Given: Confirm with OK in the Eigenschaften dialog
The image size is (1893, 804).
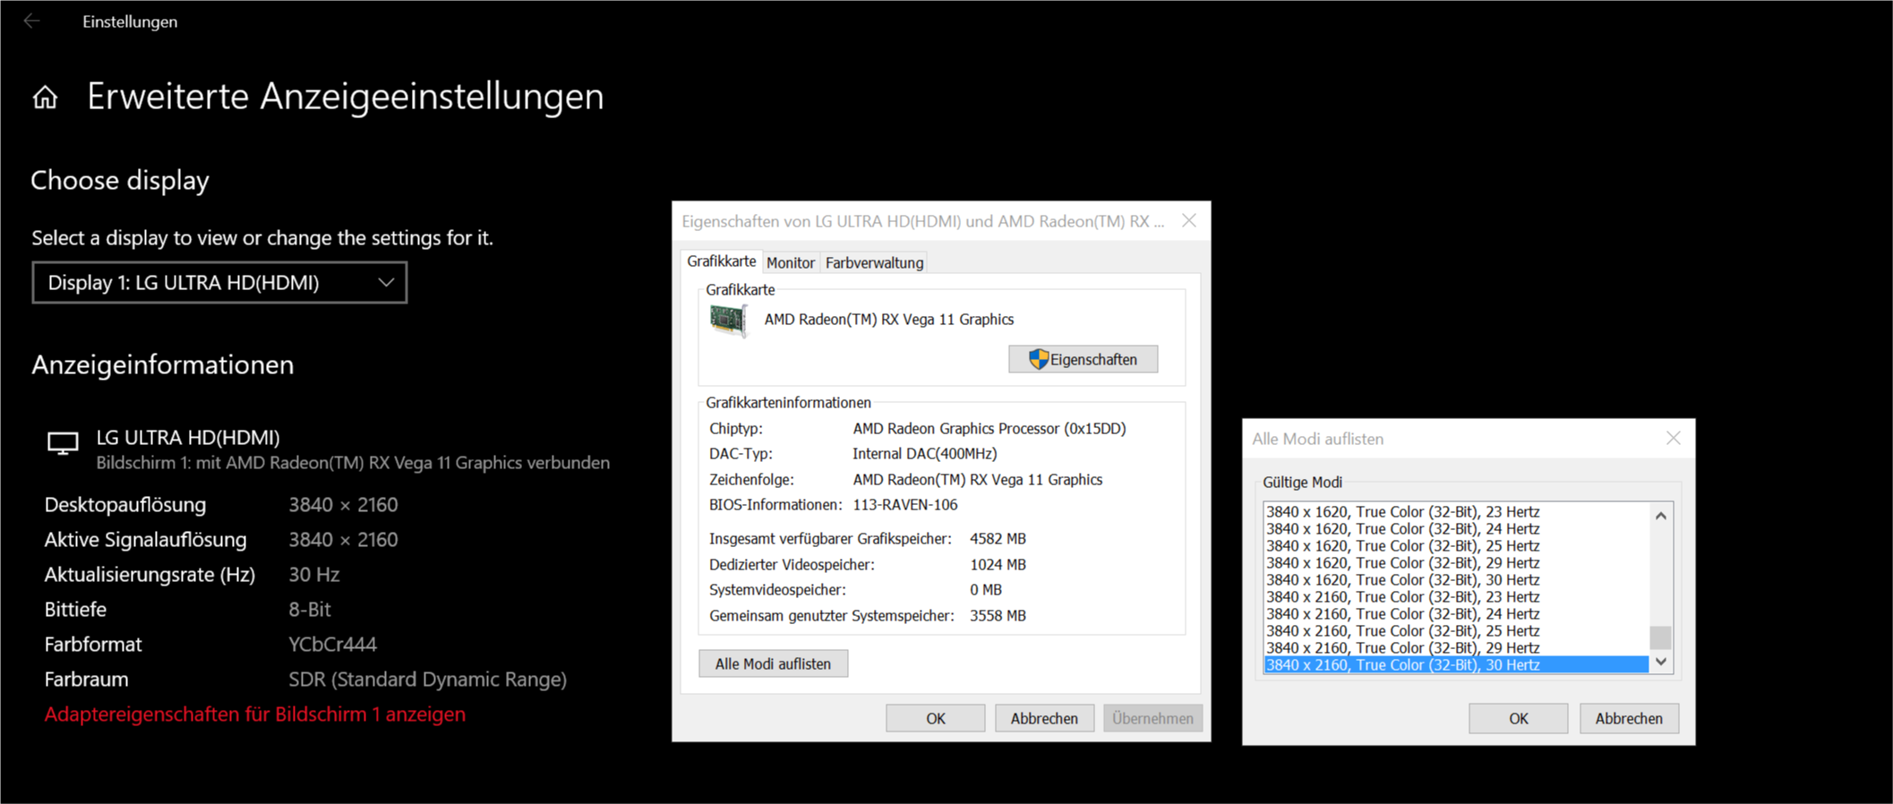Looking at the screenshot, I should tap(935, 718).
